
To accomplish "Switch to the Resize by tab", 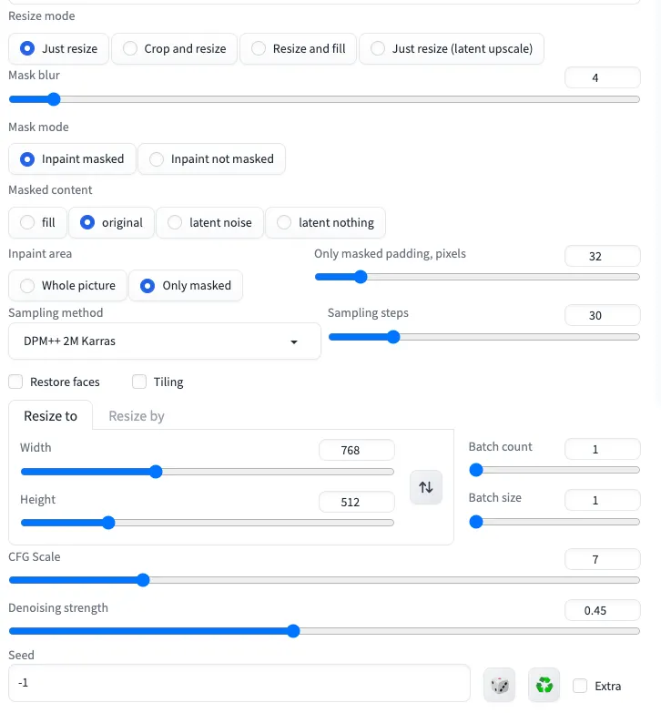I will (x=137, y=416).
